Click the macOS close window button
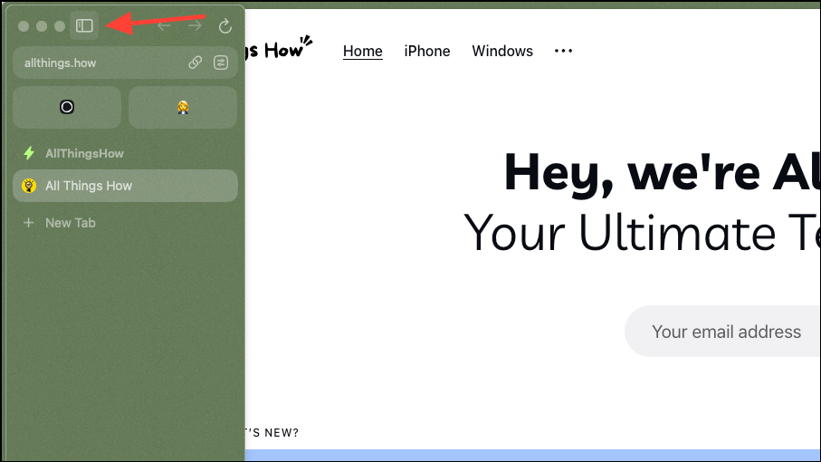The width and height of the screenshot is (821, 462). pyautogui.click(x=24, y=26)
